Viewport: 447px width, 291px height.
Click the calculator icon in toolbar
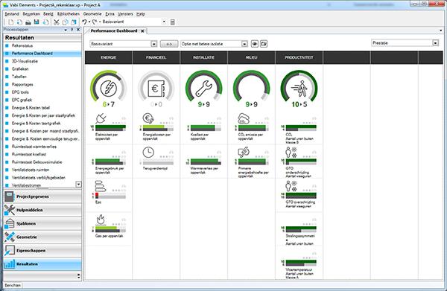point(173,22)
